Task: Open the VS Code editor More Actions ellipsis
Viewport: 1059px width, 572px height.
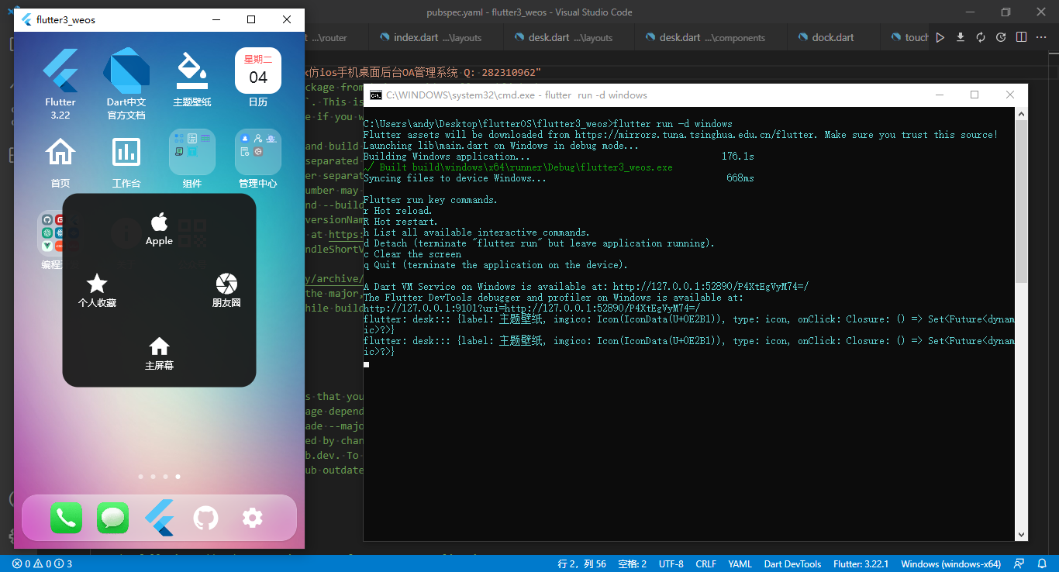Action: click(x=1041, y=37)
